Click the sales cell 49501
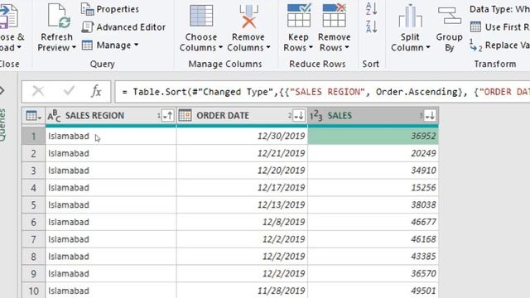The width and height of the screenshot is (530, 298). click(x=373, y=291)
